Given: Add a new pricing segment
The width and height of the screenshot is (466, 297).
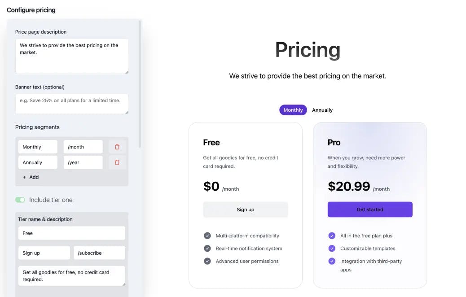Looking at the screenshot, I should point(30,177).
